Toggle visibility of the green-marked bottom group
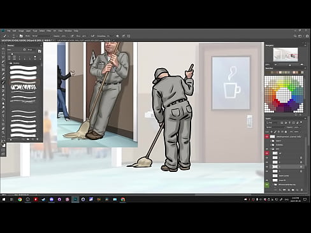 [x=267, y=185]
